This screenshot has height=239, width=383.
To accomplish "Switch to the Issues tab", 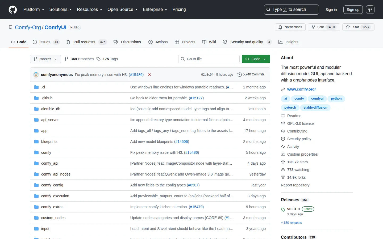I will [x=46, y=42].
